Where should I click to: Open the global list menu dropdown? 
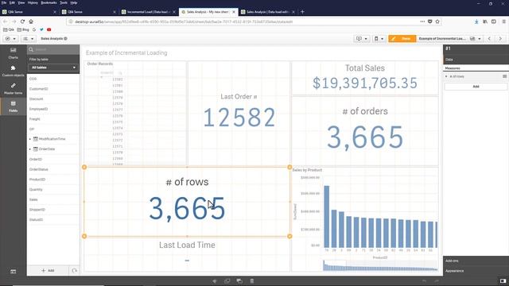29,39
